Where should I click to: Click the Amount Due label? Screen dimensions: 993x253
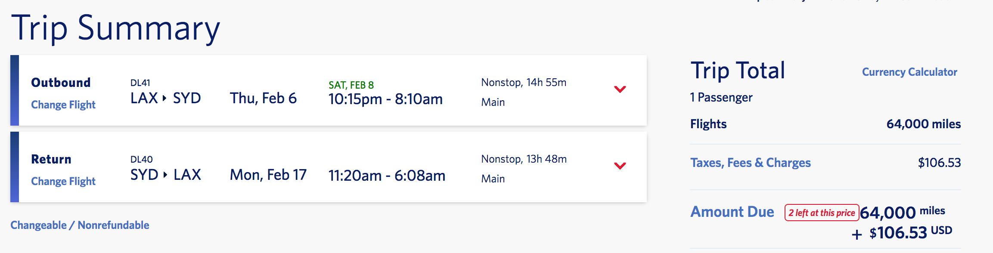[x=732, y=212]
